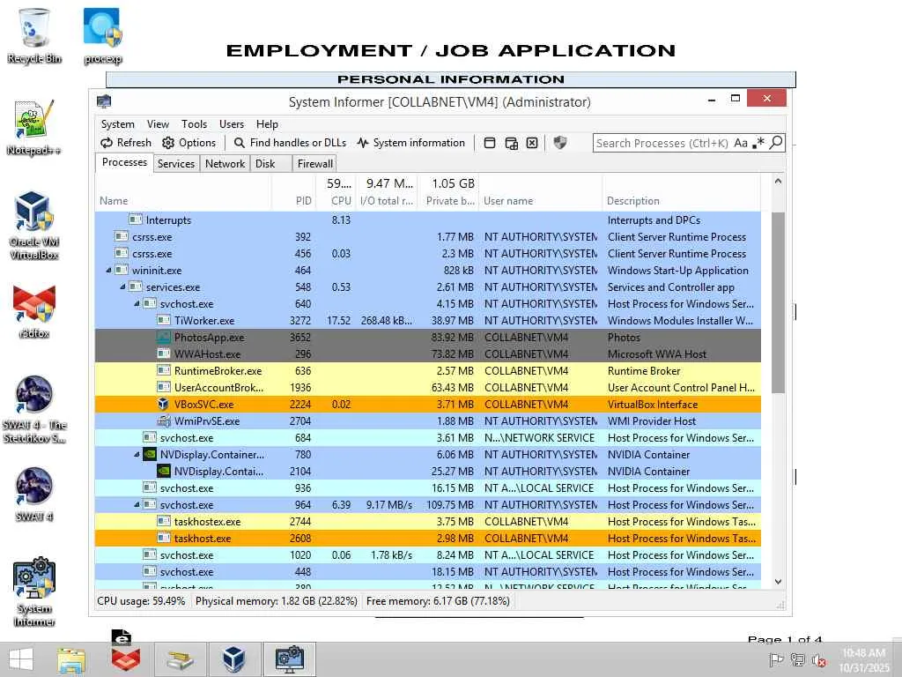Select the TiWorker.exe process icon

pyautogui.click(x=164, y=320)
